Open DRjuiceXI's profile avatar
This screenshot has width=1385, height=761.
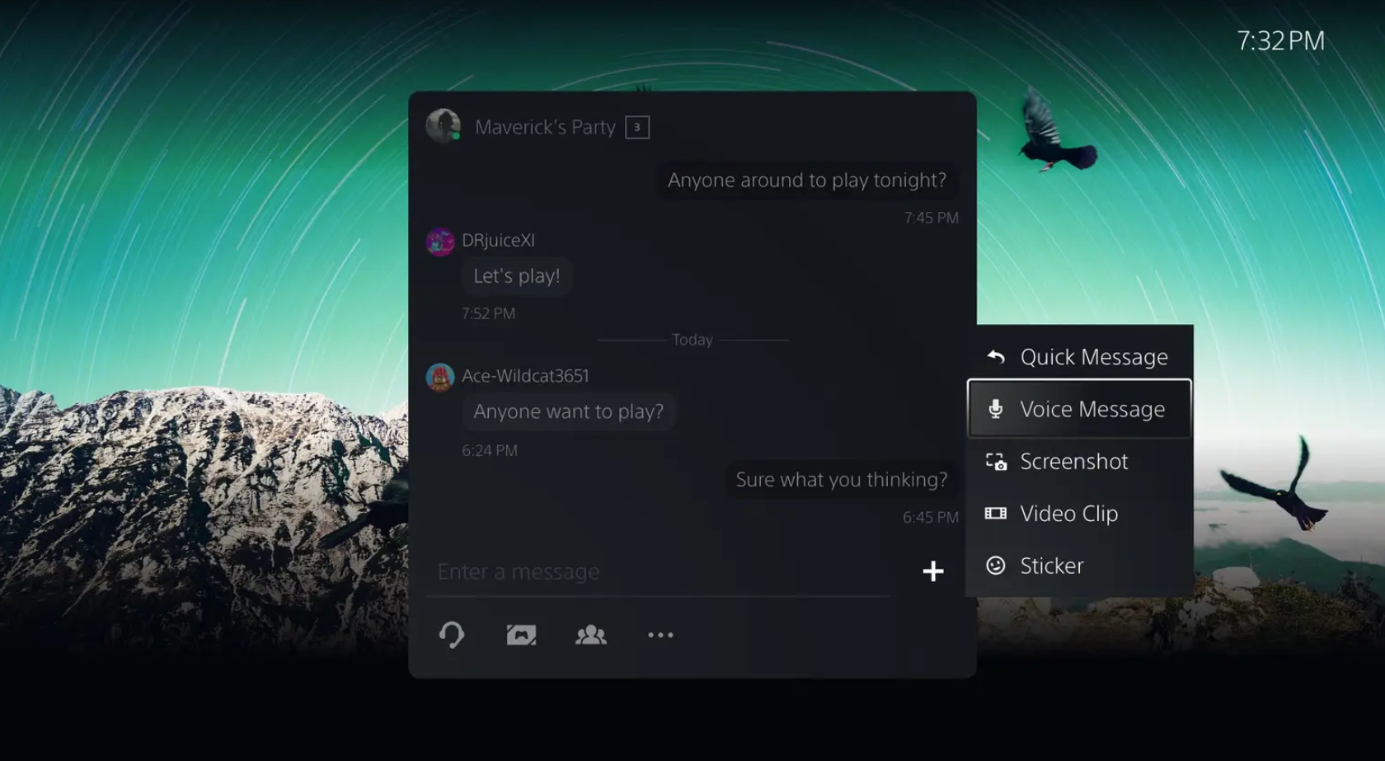(440, 242)
